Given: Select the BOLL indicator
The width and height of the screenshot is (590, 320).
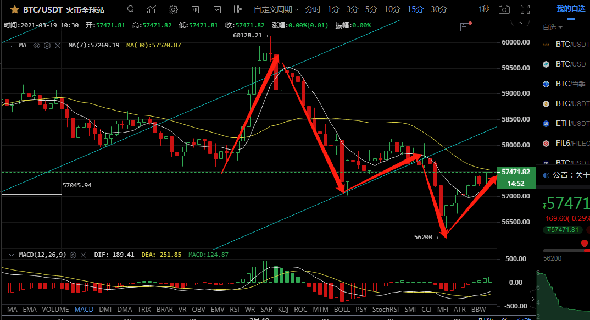Looking at the screenshot, I should tap(342, 310).
